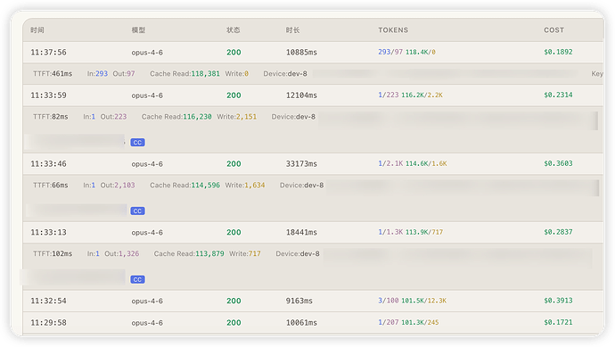Click Cache Read:114,596 value

tap(184, 186)
